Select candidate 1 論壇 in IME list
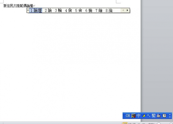This screenshot has height=124, width=173. 36,10
